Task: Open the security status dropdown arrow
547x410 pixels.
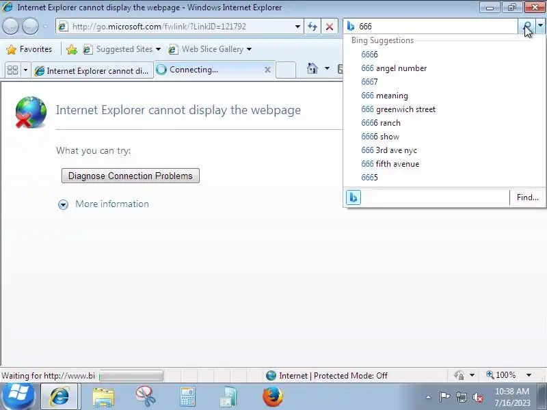Action: click(x=472, y=375)
